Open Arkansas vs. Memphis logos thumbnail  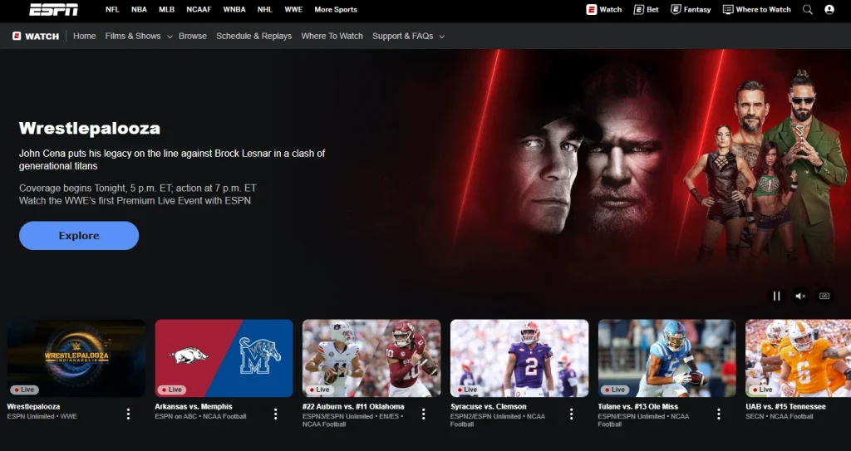tap(224, 358)
